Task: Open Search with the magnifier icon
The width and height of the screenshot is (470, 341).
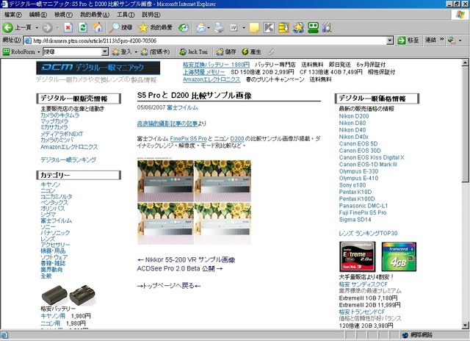Action: coord(115,28)
